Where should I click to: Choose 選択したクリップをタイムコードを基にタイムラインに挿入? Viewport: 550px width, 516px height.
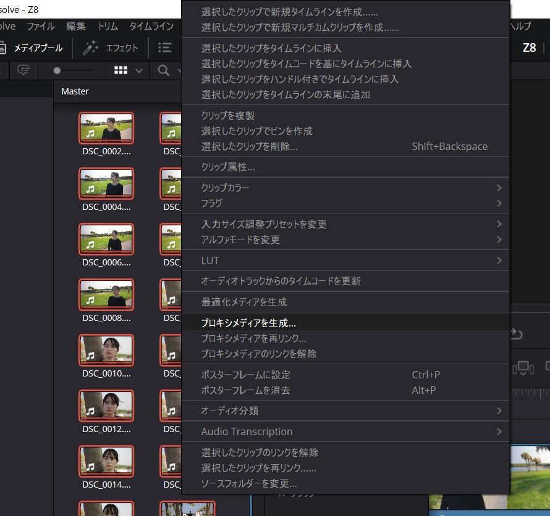coord(345,64)
